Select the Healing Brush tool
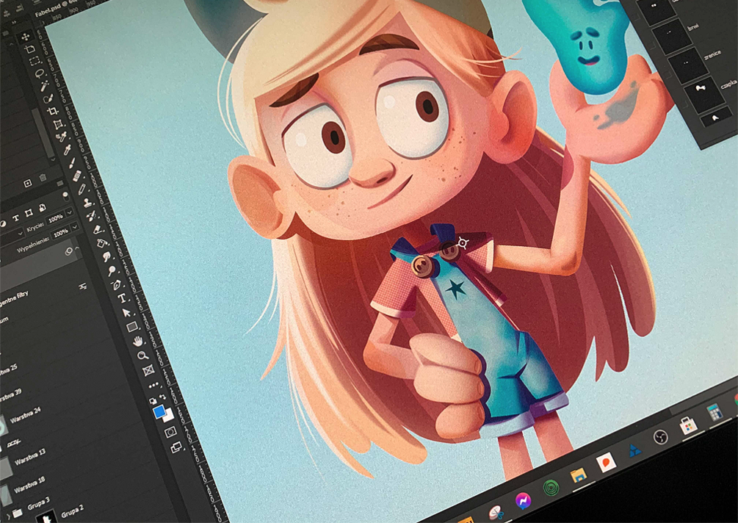This screenshot has height=523, width=738. click(76, 176)
